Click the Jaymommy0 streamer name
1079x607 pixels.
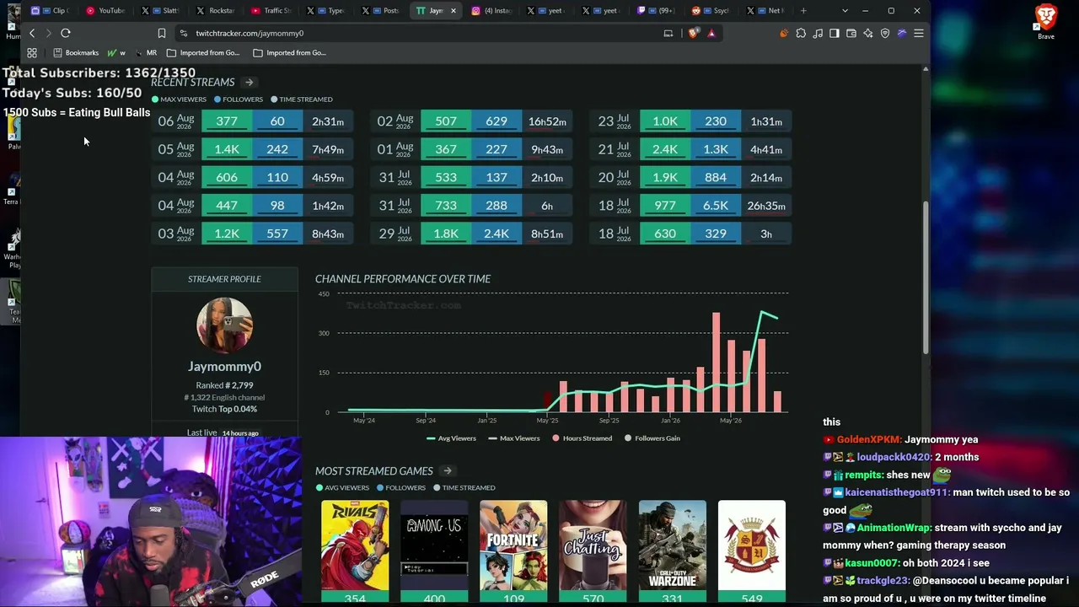[224, 367]
